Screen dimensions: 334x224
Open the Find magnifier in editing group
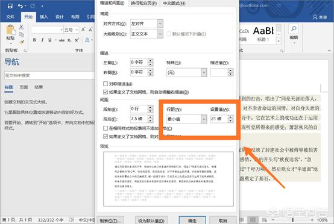(x=294, y=28)
